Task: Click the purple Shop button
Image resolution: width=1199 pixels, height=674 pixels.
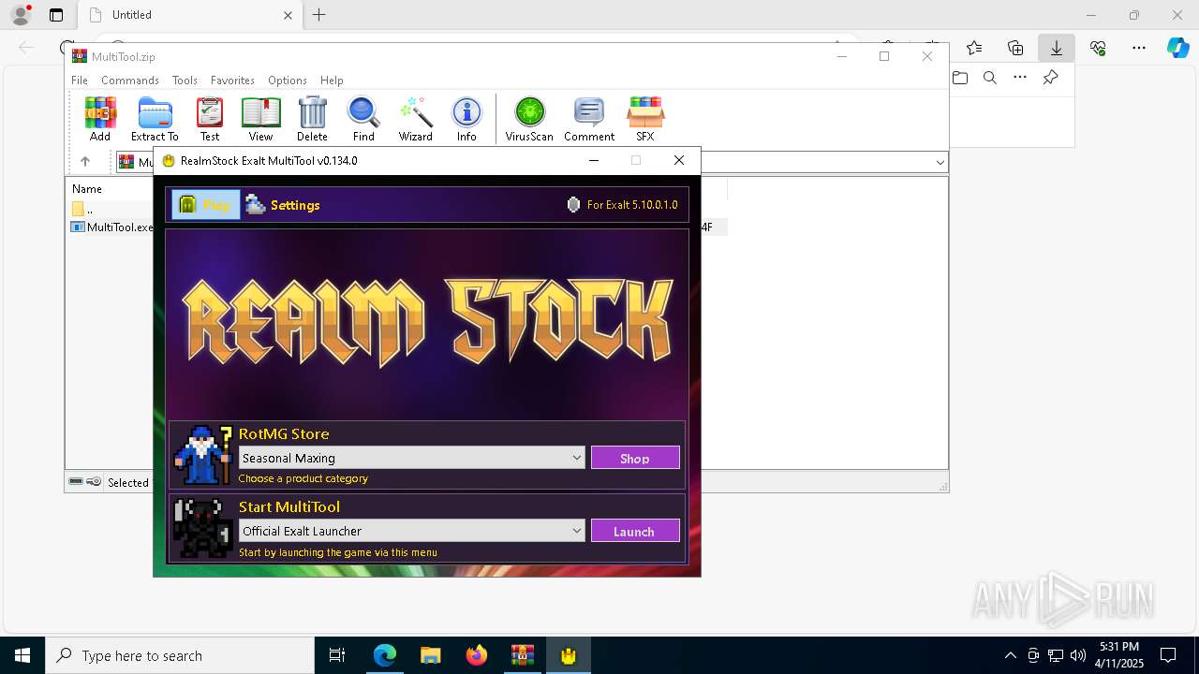Action: point(635,458)
